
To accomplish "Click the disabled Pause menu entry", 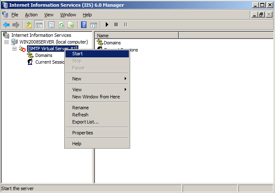I will (x=97, y=68).
